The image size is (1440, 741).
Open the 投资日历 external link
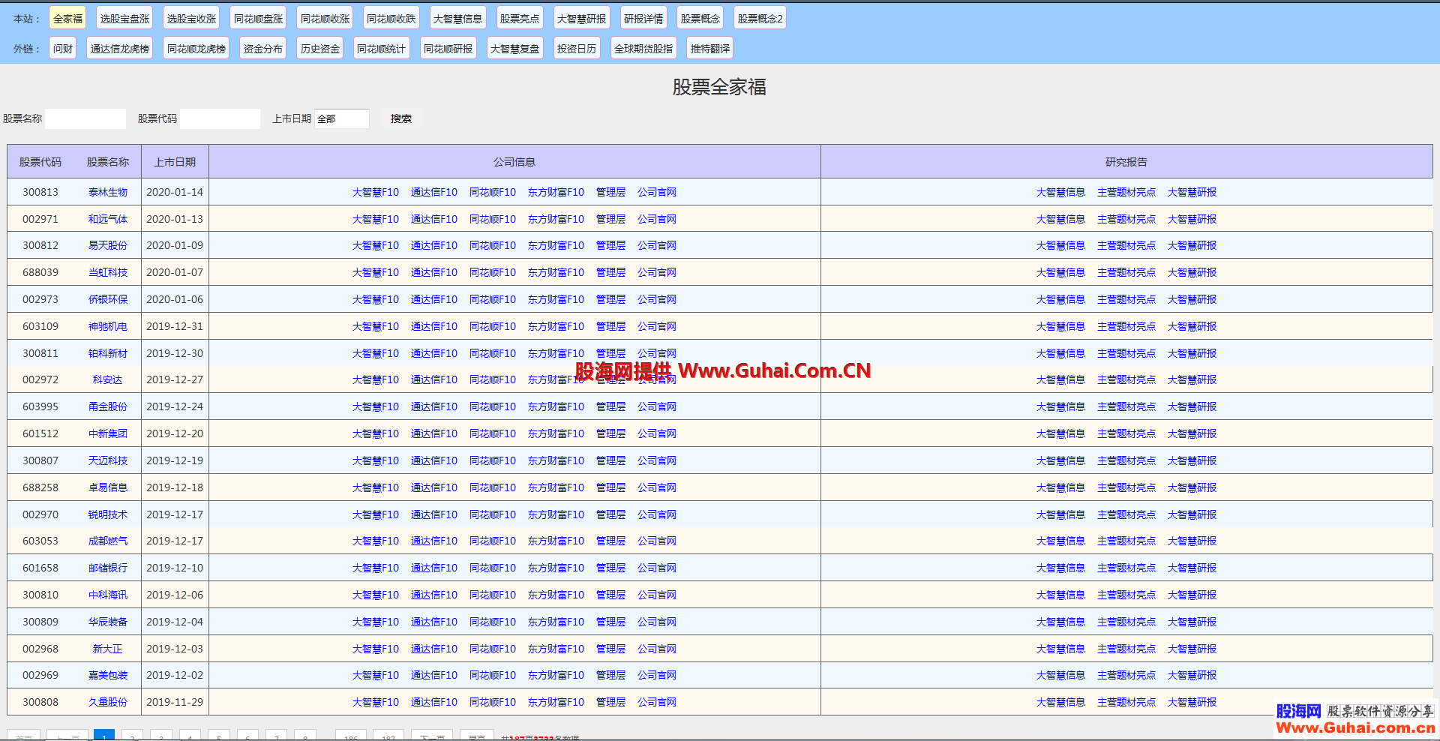pos(577,49)
